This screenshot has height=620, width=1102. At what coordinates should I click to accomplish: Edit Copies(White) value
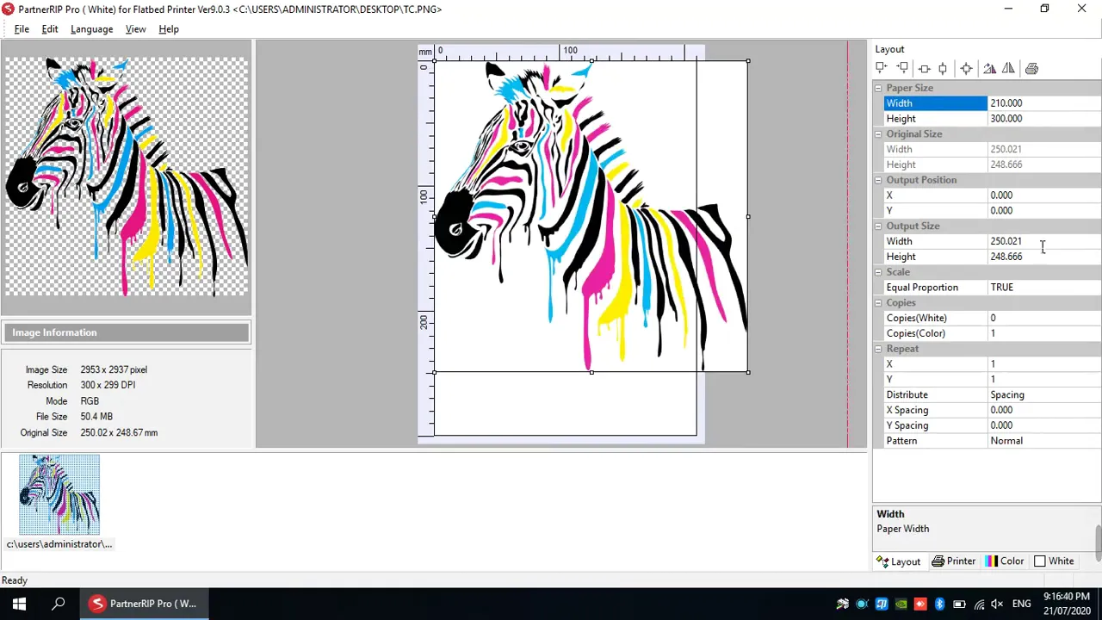point(1043,319)
